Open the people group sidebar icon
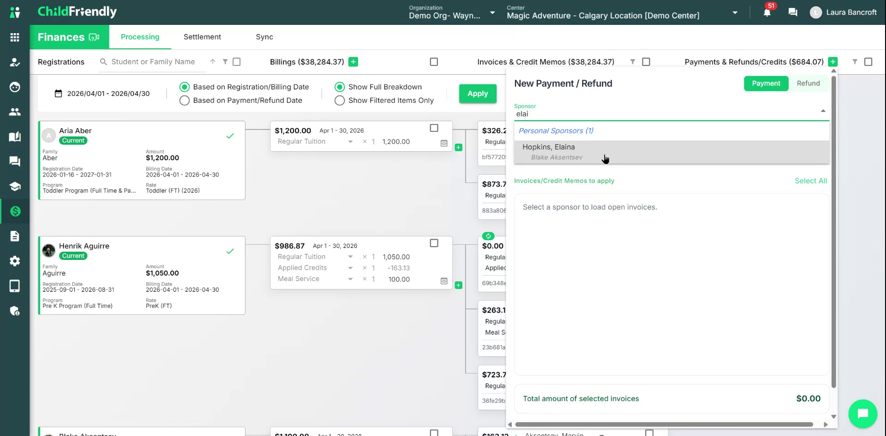This screenshot has width=886, height=436. 15,112
